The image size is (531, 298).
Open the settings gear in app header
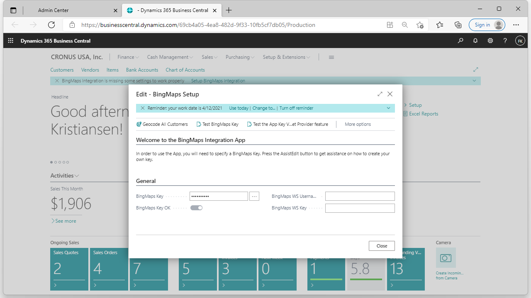[490, 41]
